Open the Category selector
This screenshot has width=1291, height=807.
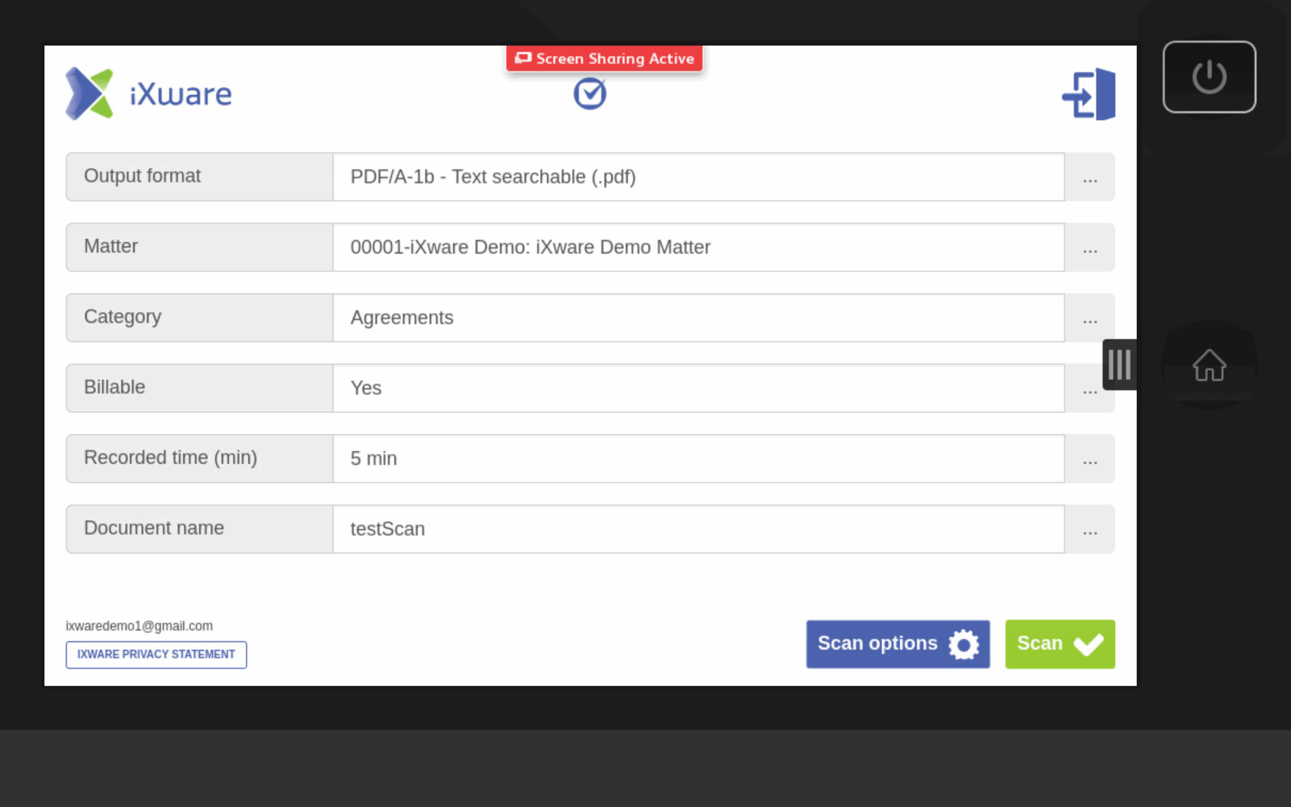1089,317
